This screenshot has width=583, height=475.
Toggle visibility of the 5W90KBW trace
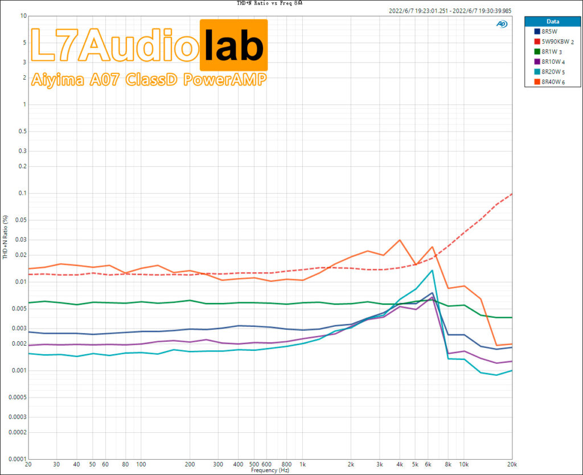click(x=553, y=41)
